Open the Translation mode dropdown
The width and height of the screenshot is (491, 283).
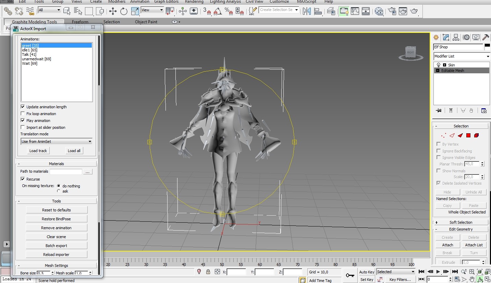tap(57, 141)
